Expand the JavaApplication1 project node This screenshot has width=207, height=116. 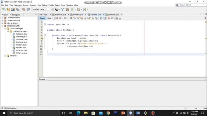click(2, 18)
